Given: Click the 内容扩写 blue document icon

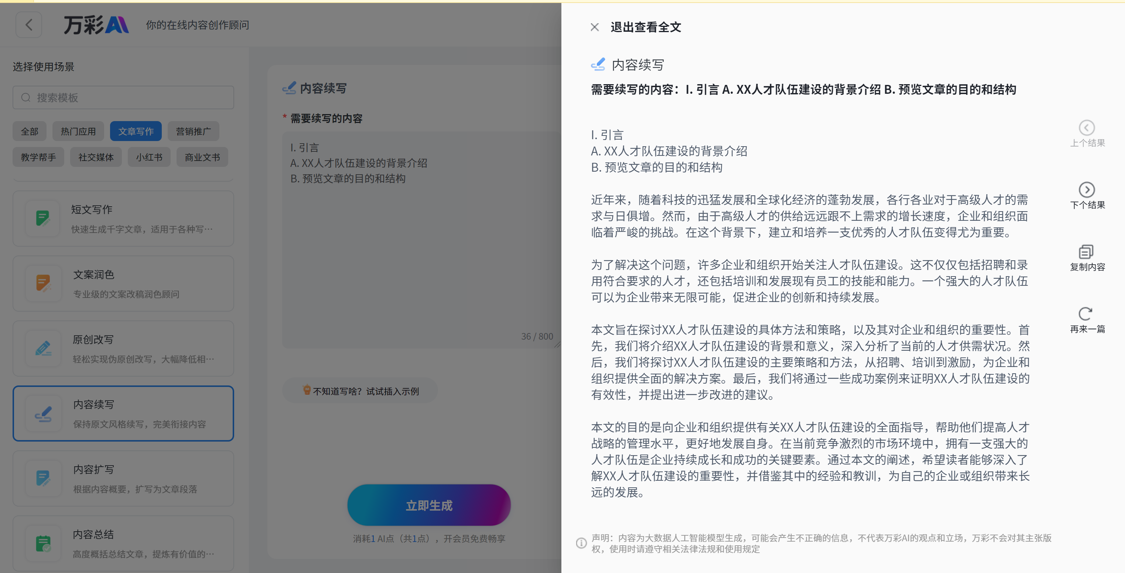Looking at the screenshot, I should tap(43, 478).
